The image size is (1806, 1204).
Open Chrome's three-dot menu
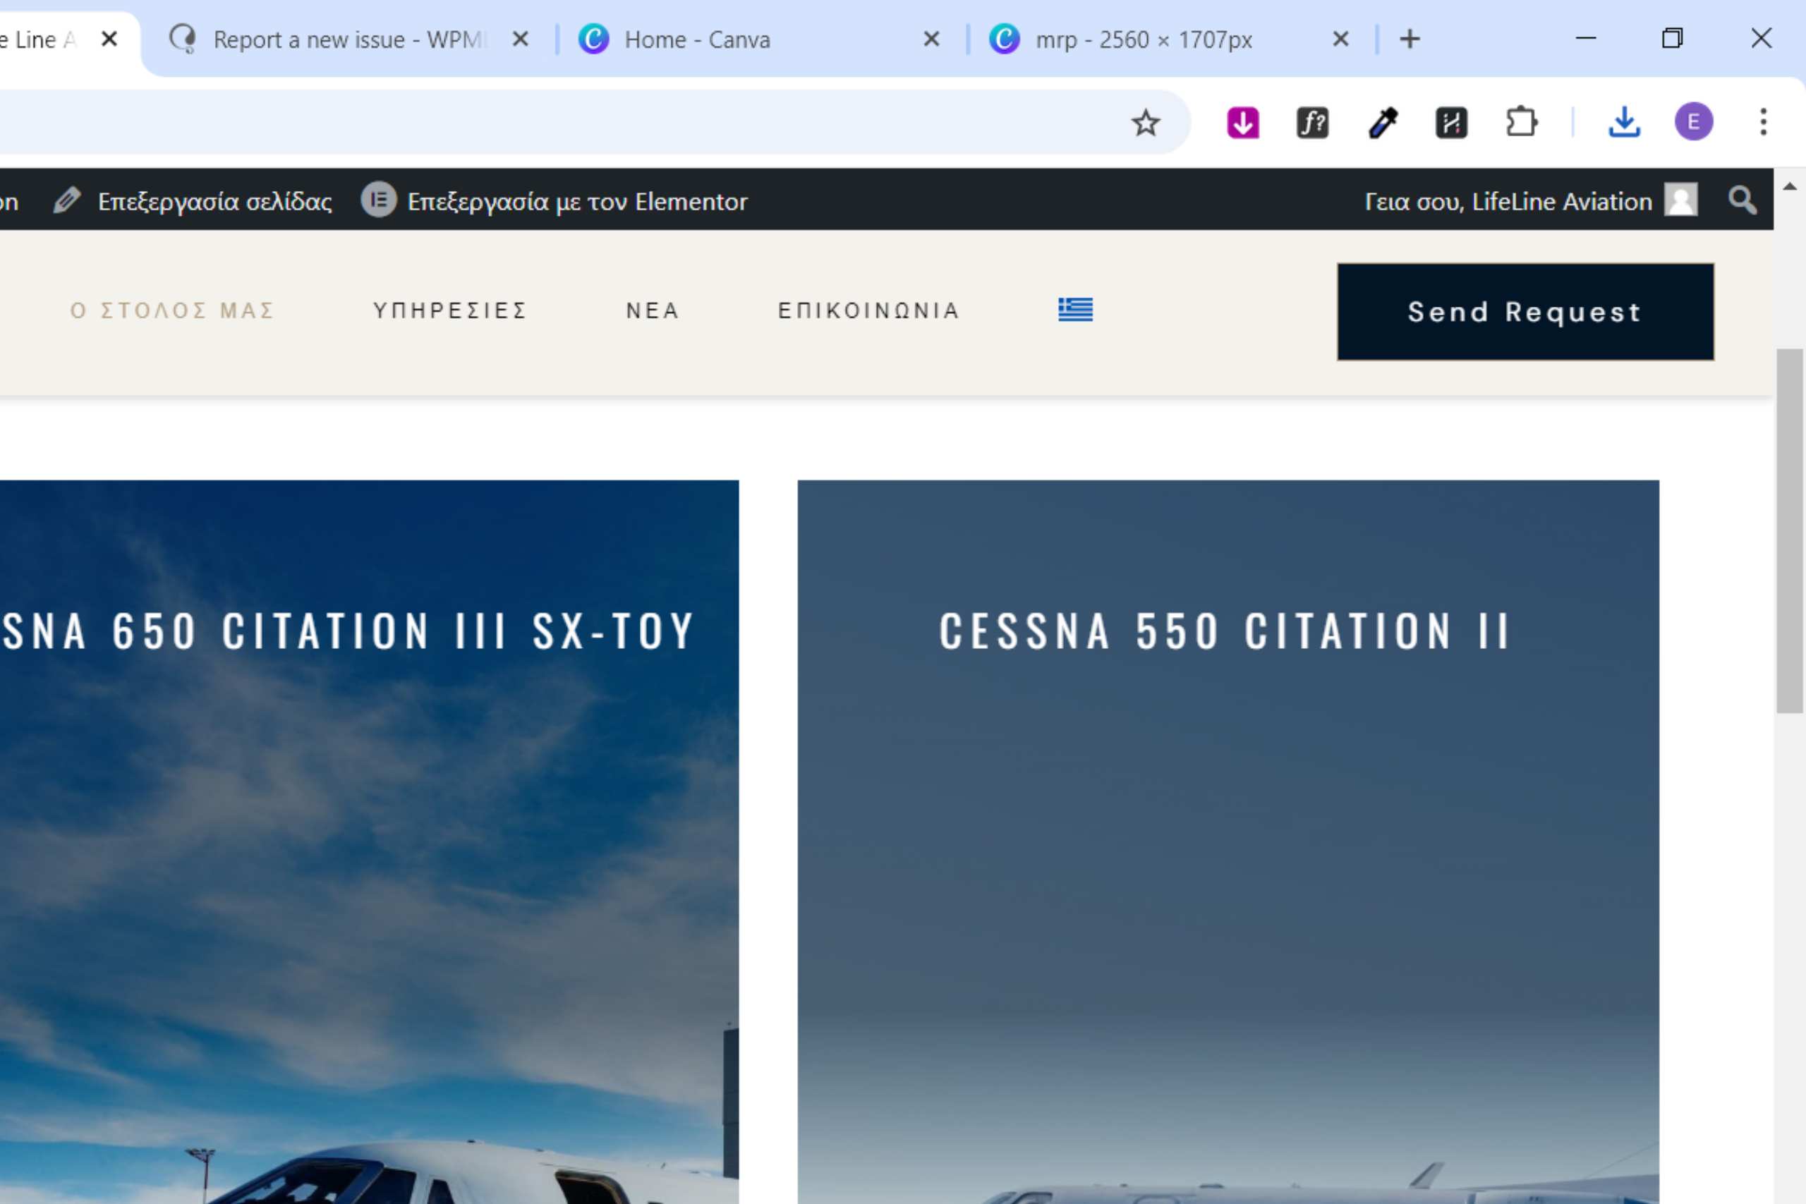[1763, 122]
